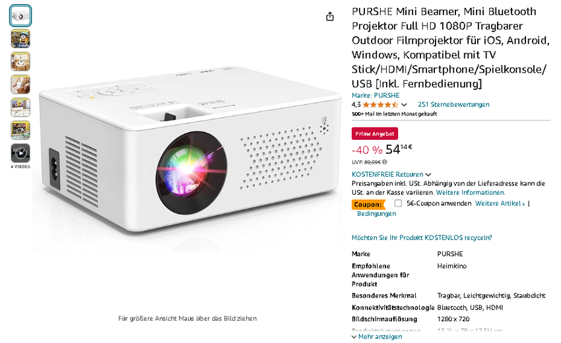Open coupon Bedingungen link
This screenshot has width=561, height=343.
376,214
